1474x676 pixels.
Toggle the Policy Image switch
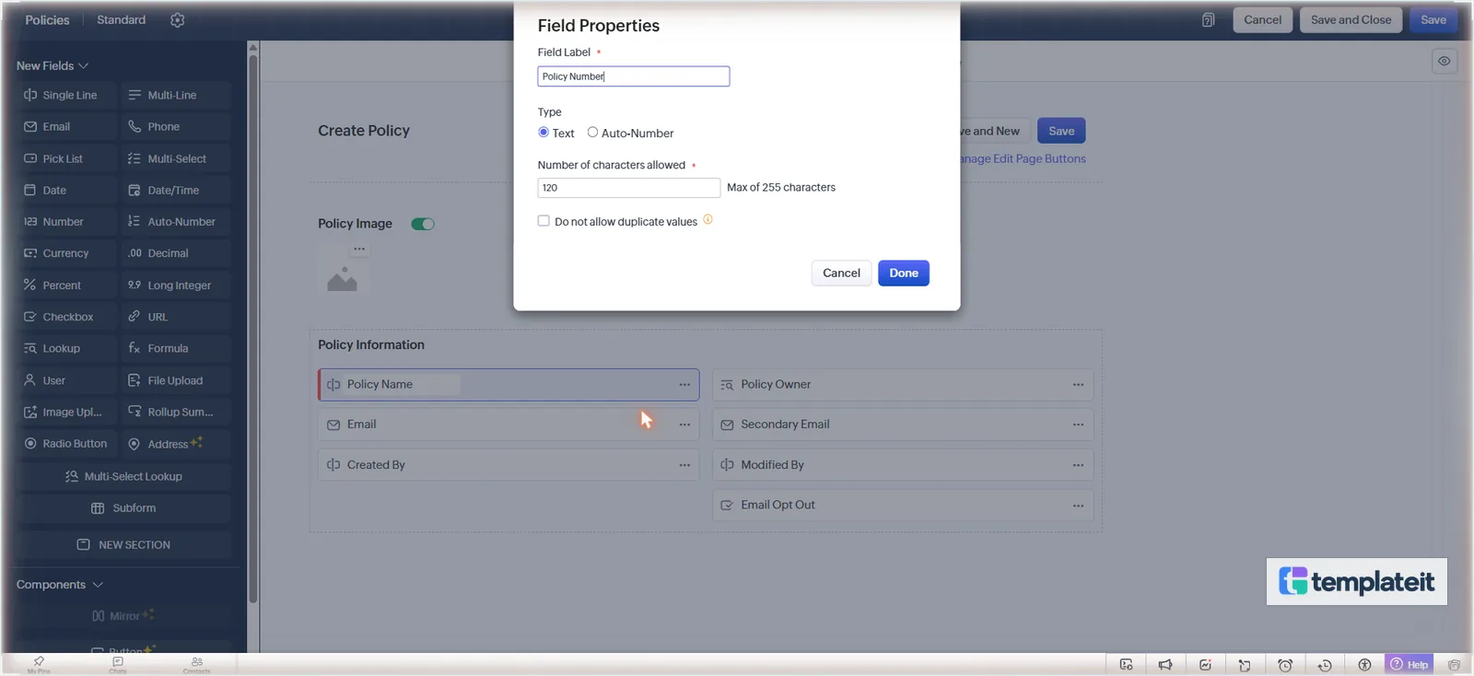click(x=423, y=224)
